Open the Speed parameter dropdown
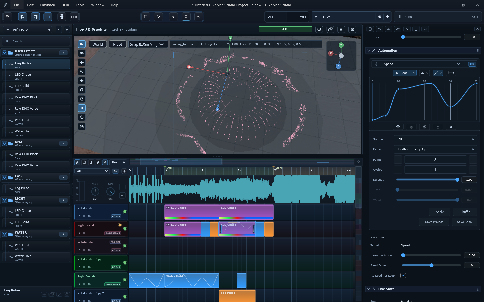 tap(418, 64)
